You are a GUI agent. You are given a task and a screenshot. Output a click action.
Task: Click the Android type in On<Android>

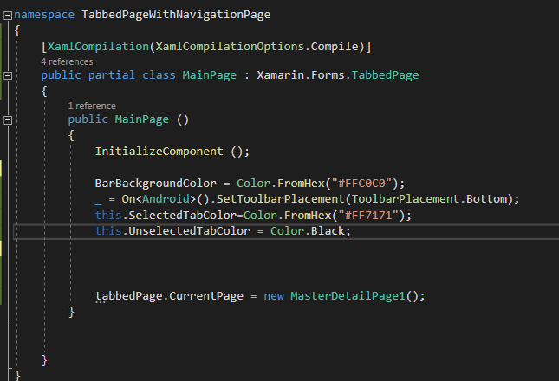[166, 198]
